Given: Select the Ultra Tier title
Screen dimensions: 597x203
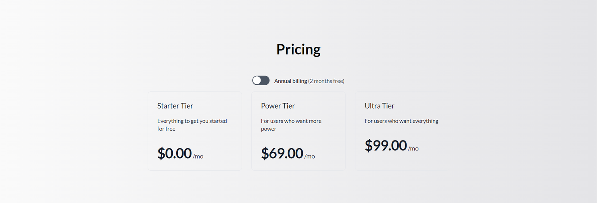Looking at the screenshot, I should tap(380, 106).
